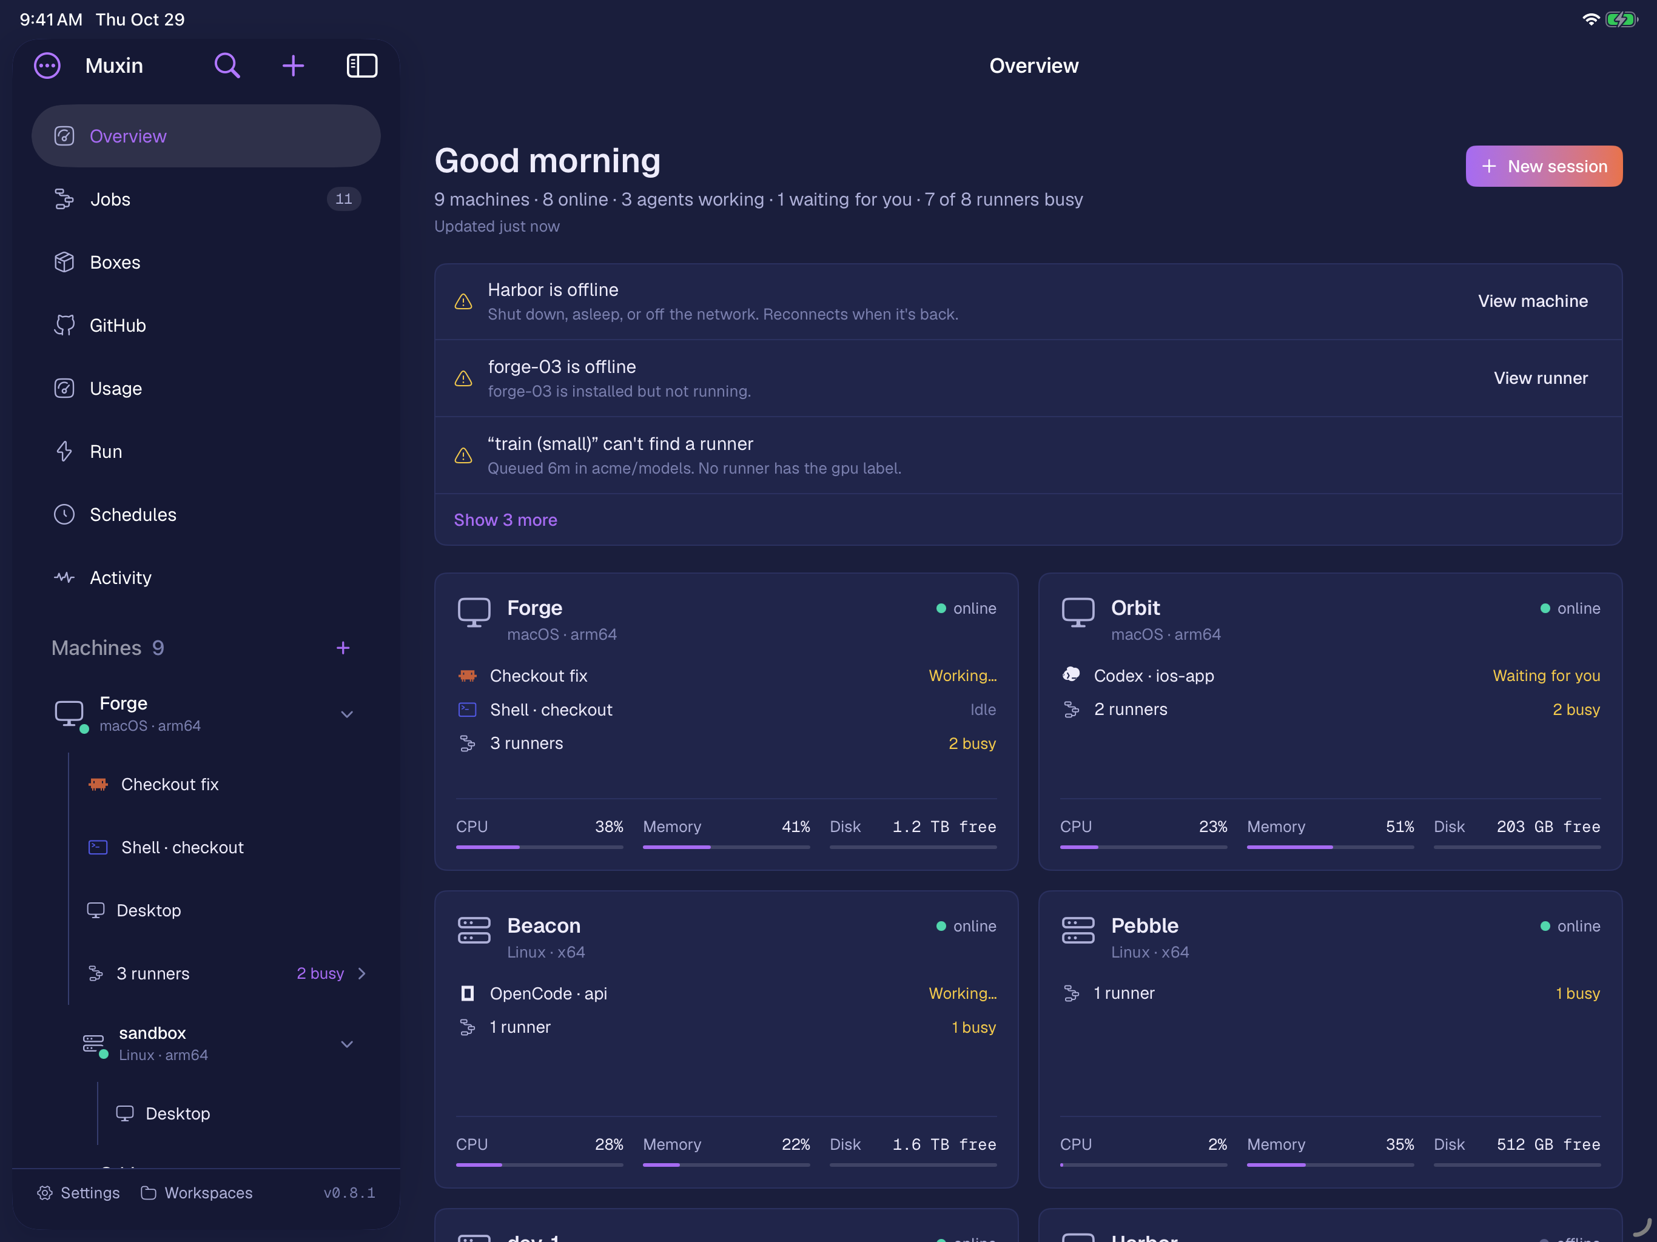Click Codex ios-app agent icon in Orbit
The image size is (1657, 1242).
coord(1071,674)
